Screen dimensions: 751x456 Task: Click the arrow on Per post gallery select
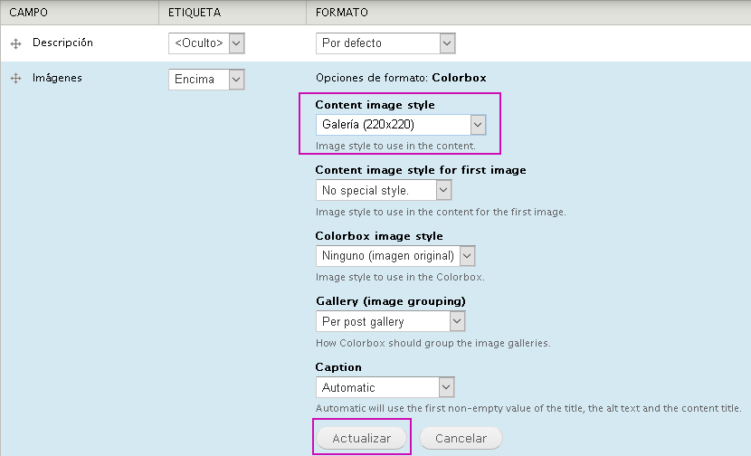point(458,322)
